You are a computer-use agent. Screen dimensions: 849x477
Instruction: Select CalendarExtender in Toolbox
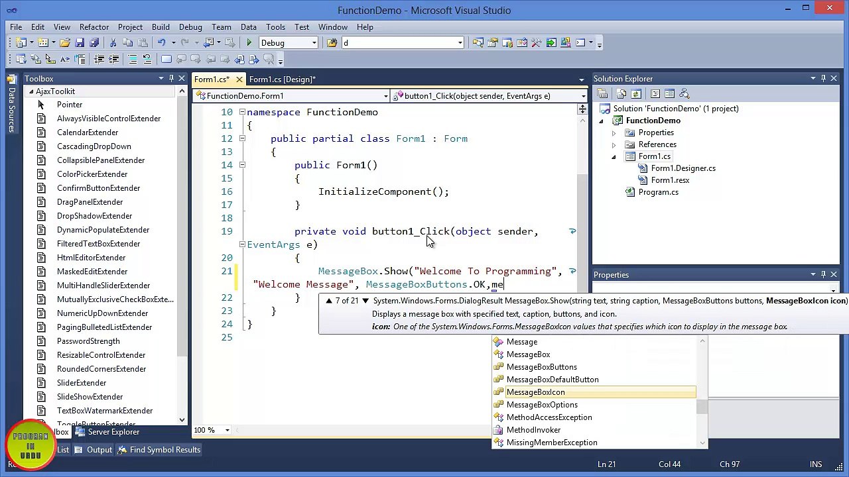point(88,132)
